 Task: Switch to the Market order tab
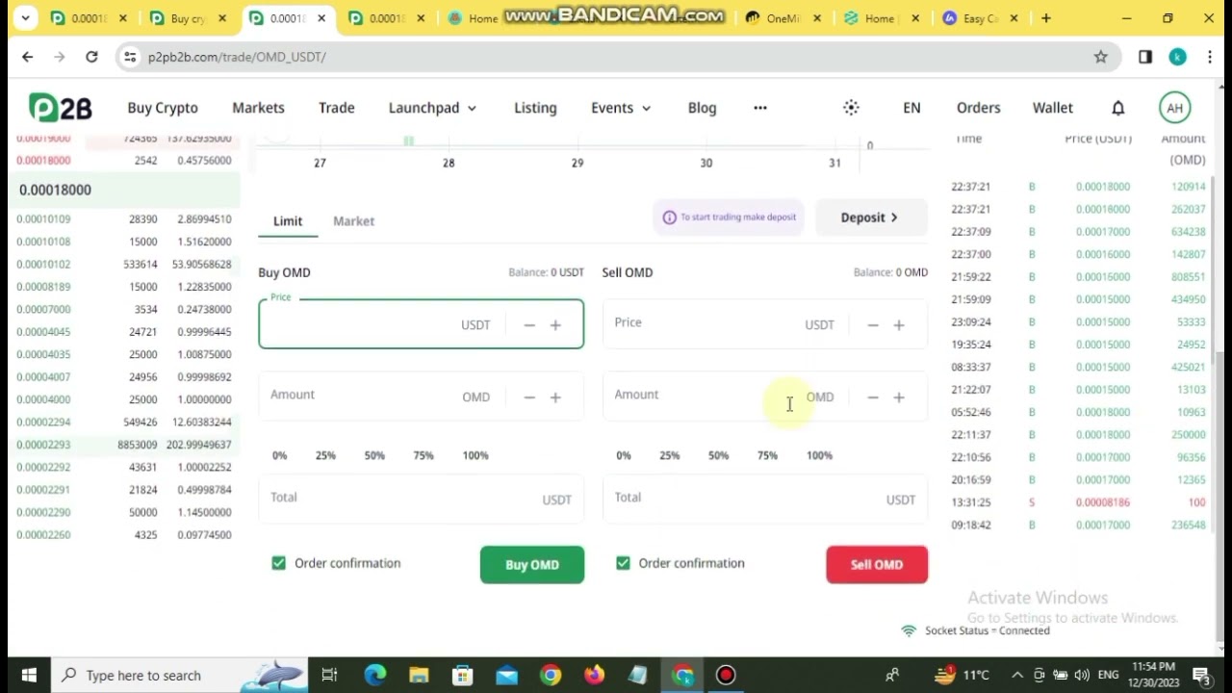point(353,221)
